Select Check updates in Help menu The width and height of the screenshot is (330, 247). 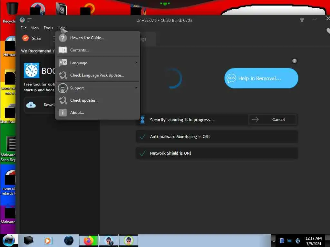tap(98, 100)
